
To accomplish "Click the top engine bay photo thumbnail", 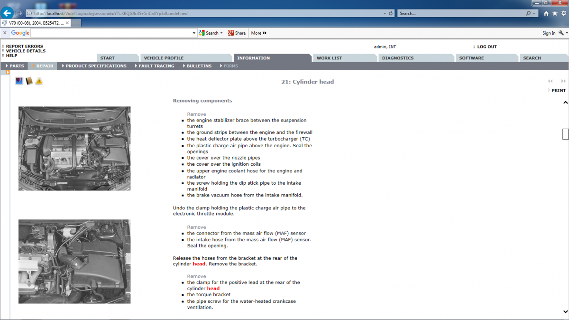I will tap(74, 148).
